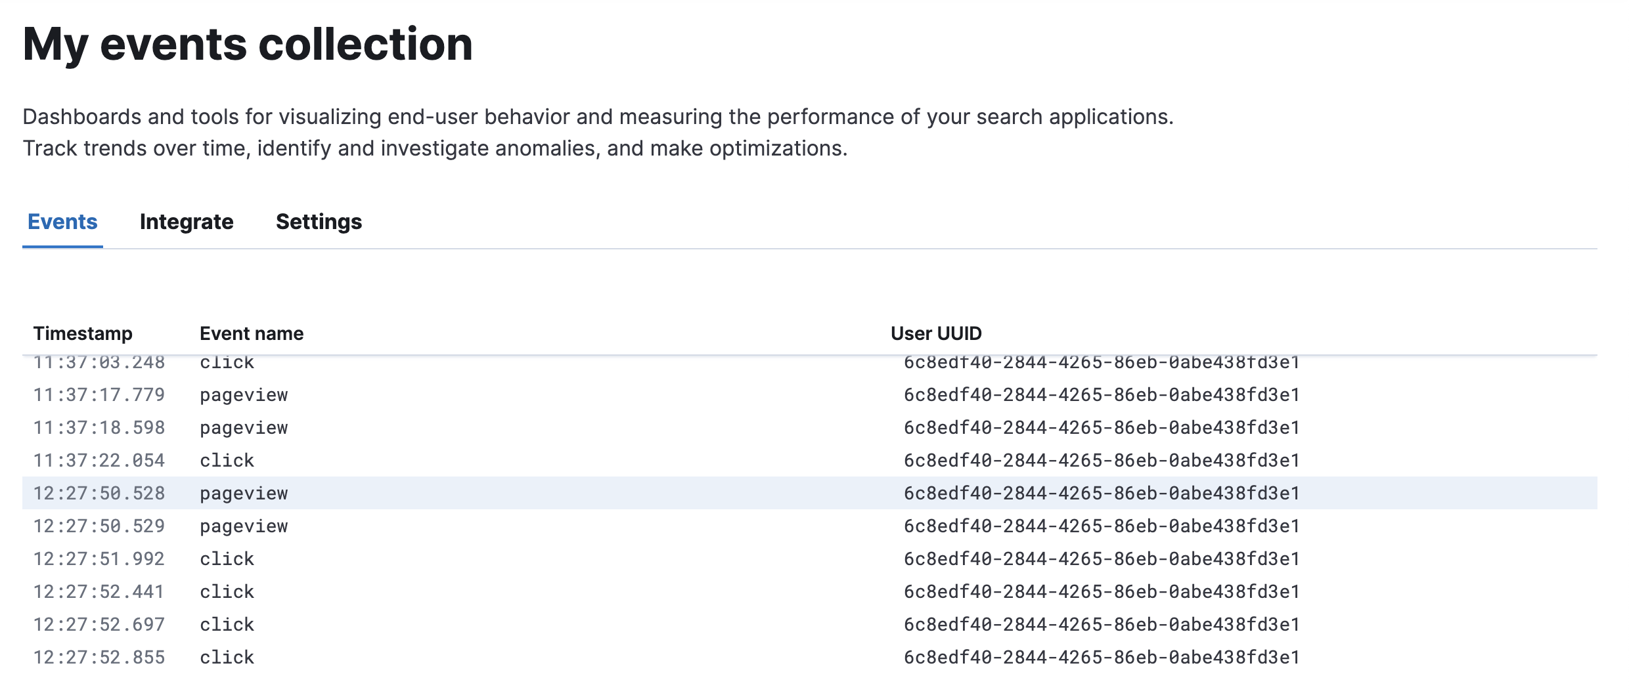
Task: Open the Settings tab
Action: tap(319, 222)
